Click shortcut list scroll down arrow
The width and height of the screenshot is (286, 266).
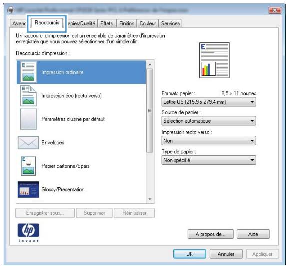coord(150,199)
